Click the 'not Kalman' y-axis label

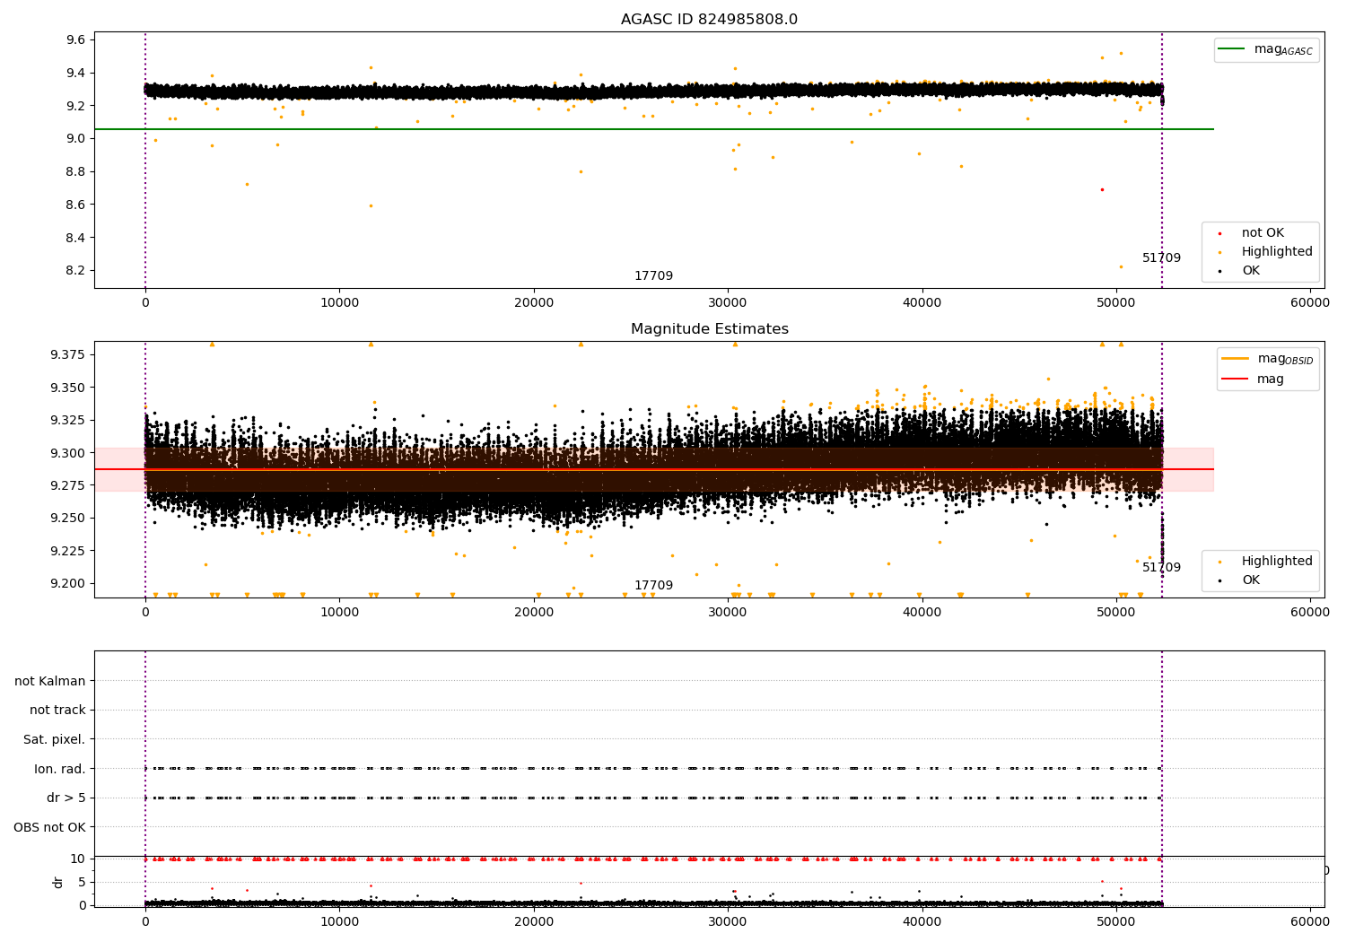pos(50,681)
